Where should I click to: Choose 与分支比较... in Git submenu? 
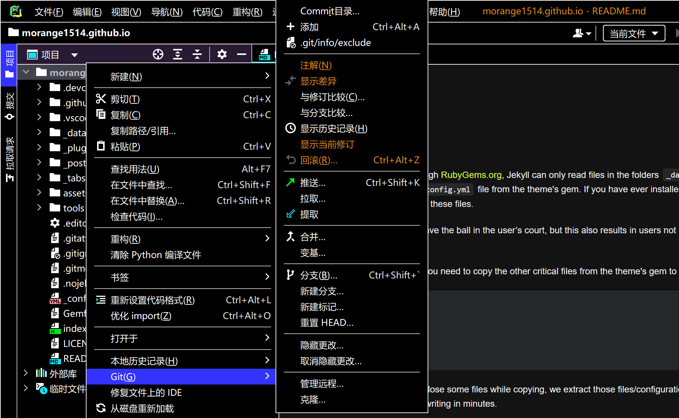(352, 112)
